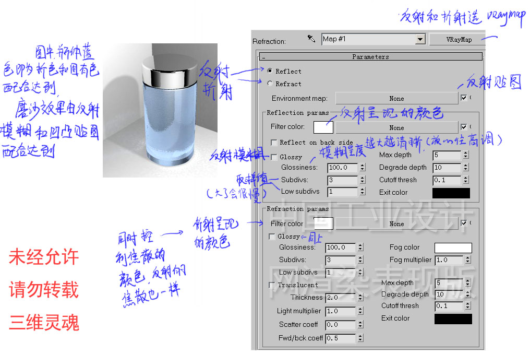The image size is (530, 354).
Task: Adjust Refraction Low subdivs spinner
Action: (x=360, y=273)
